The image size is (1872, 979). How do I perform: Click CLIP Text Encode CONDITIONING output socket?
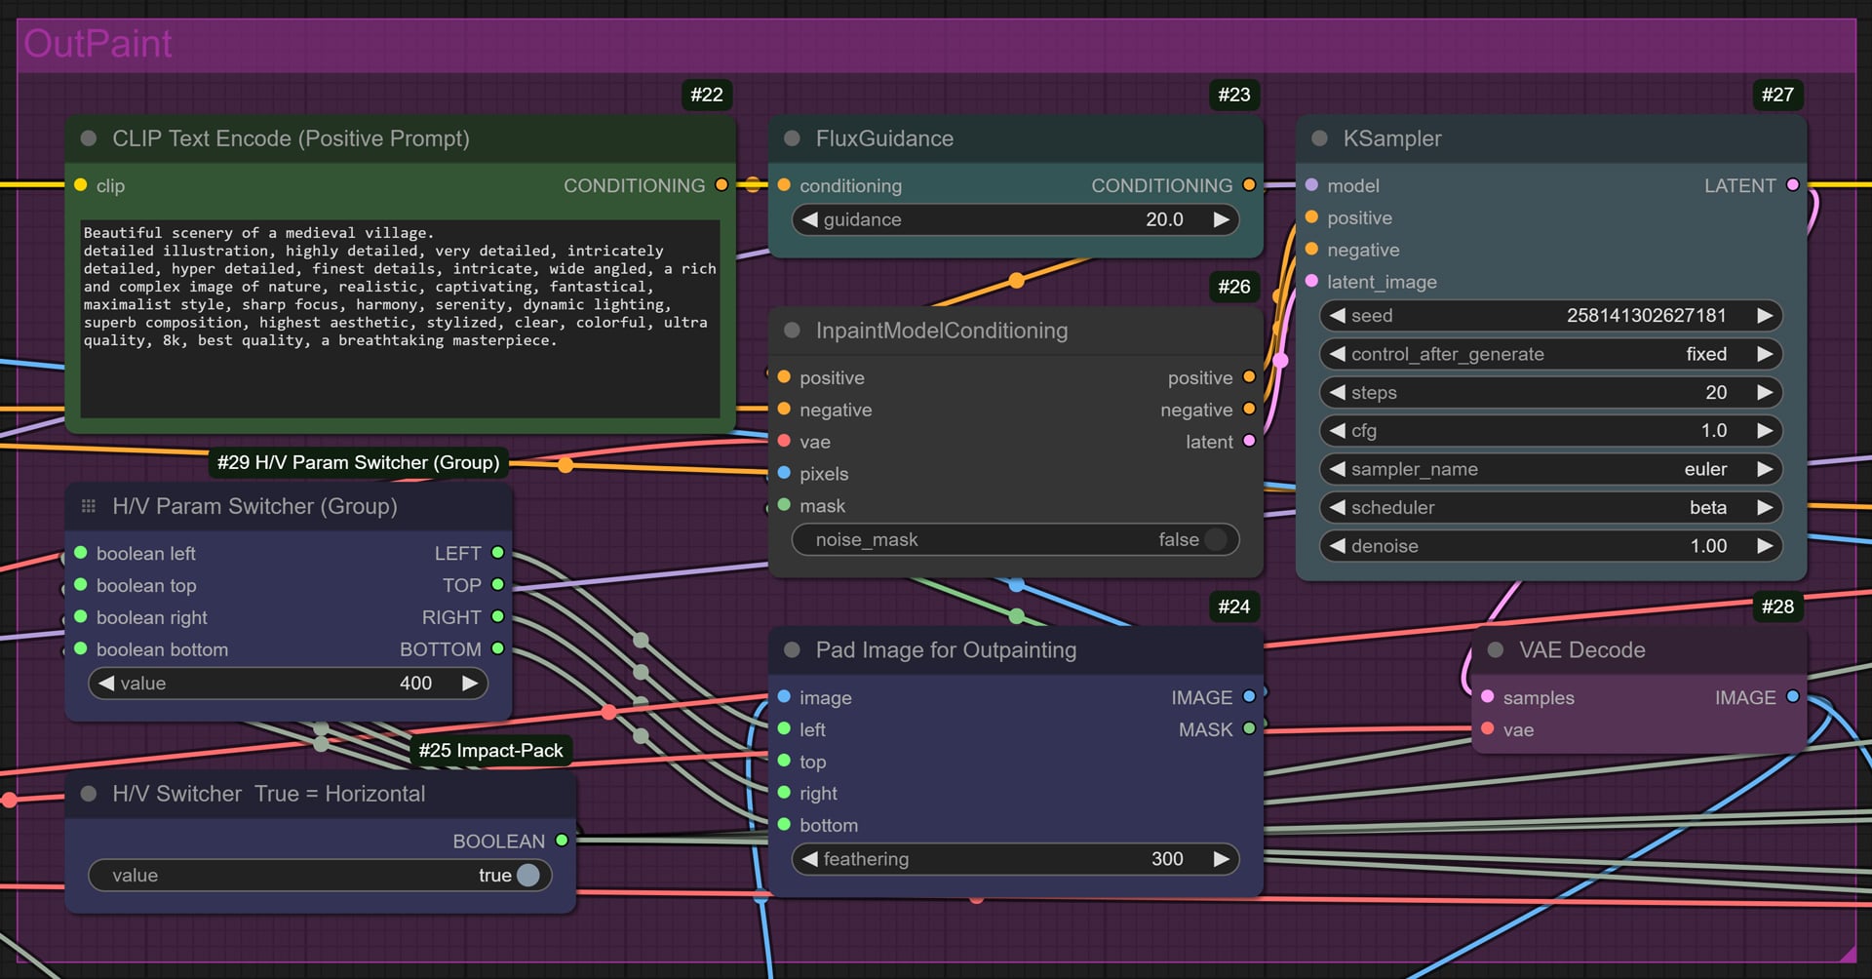click(721, 185)
